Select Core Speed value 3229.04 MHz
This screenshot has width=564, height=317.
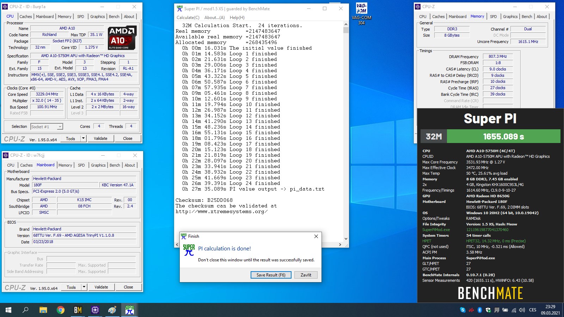click(x=47, y=94)
